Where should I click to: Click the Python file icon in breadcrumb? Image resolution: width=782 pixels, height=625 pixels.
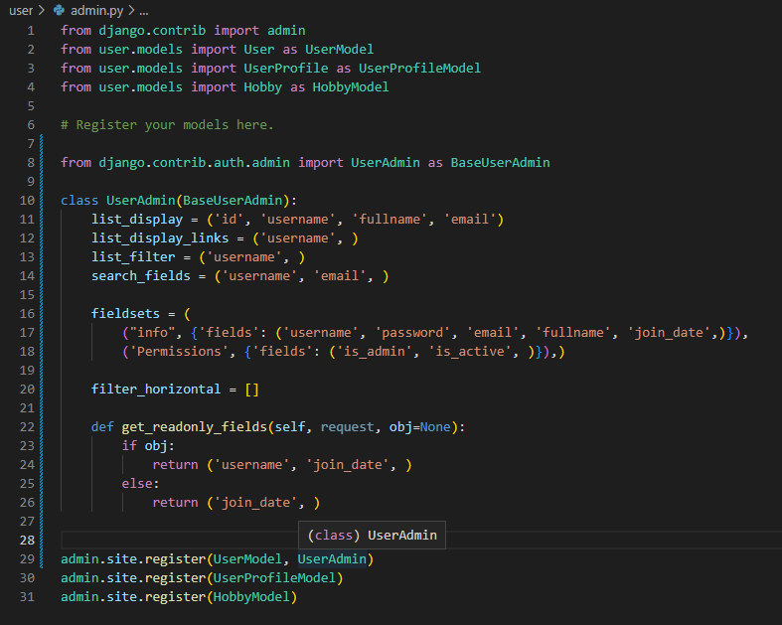click(59, 10)
